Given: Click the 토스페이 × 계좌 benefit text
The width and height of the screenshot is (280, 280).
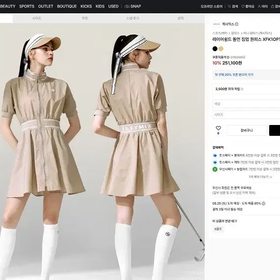Looking at the screenshot, I should (249, 162).
